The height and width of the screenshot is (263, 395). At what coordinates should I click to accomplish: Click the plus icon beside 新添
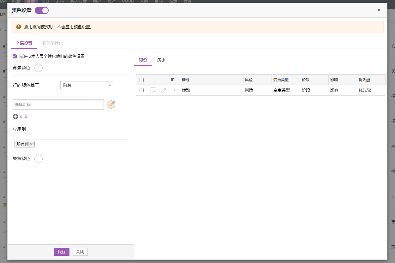pos(15,117)
